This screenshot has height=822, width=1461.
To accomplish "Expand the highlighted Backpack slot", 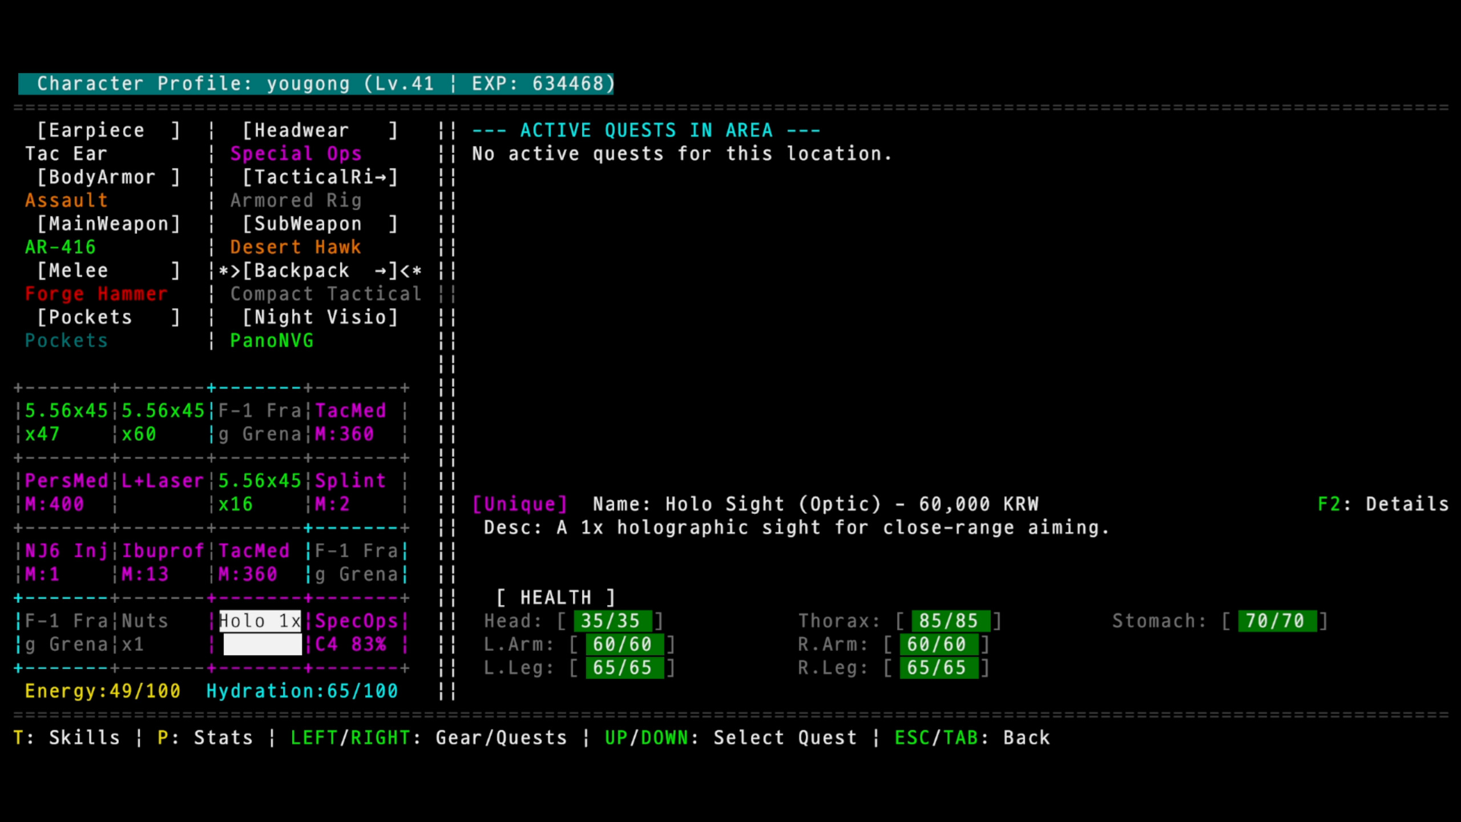I will [x=320, y=271].
